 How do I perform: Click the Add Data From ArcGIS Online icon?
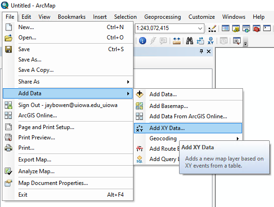[140, 116]
